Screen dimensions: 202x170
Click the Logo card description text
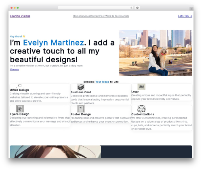coord(161,97)
